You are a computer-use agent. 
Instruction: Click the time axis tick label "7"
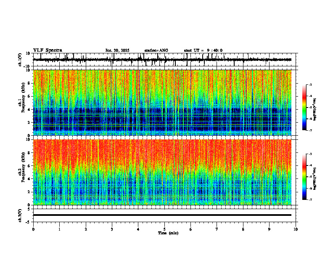[x=217, y=229]
